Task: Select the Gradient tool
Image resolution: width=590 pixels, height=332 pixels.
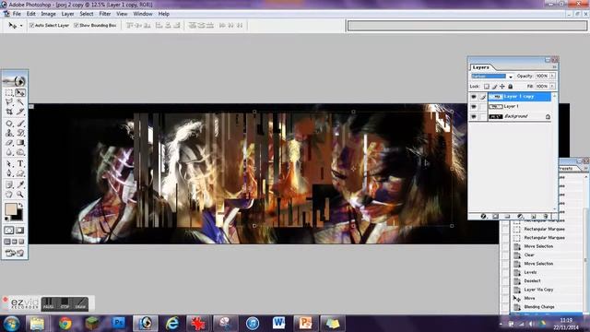Action: coord(20,143)
